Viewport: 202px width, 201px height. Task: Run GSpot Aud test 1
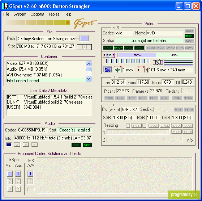(x=18, y=174)
